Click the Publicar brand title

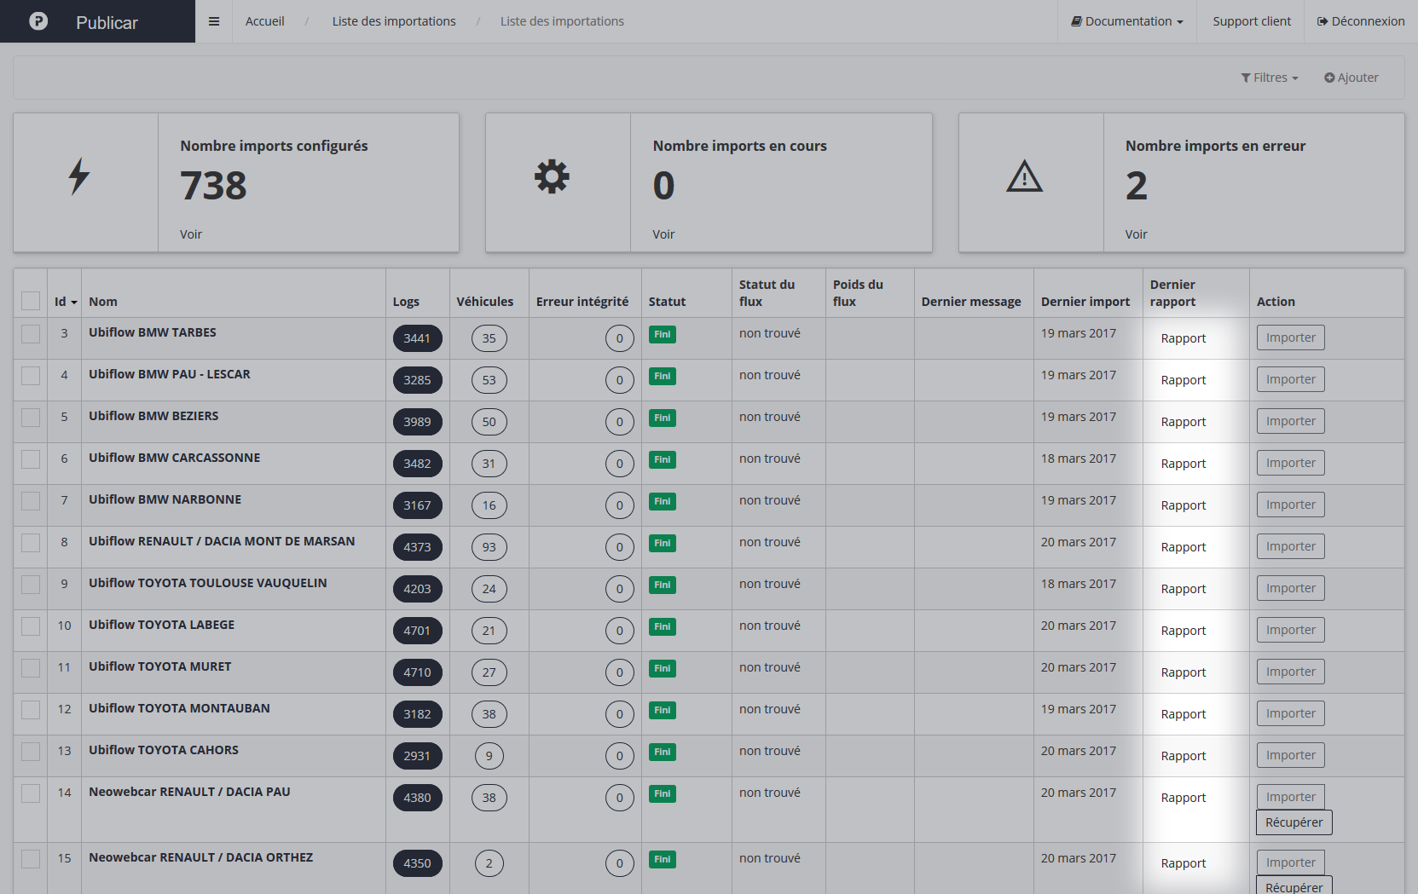point(107,22)
